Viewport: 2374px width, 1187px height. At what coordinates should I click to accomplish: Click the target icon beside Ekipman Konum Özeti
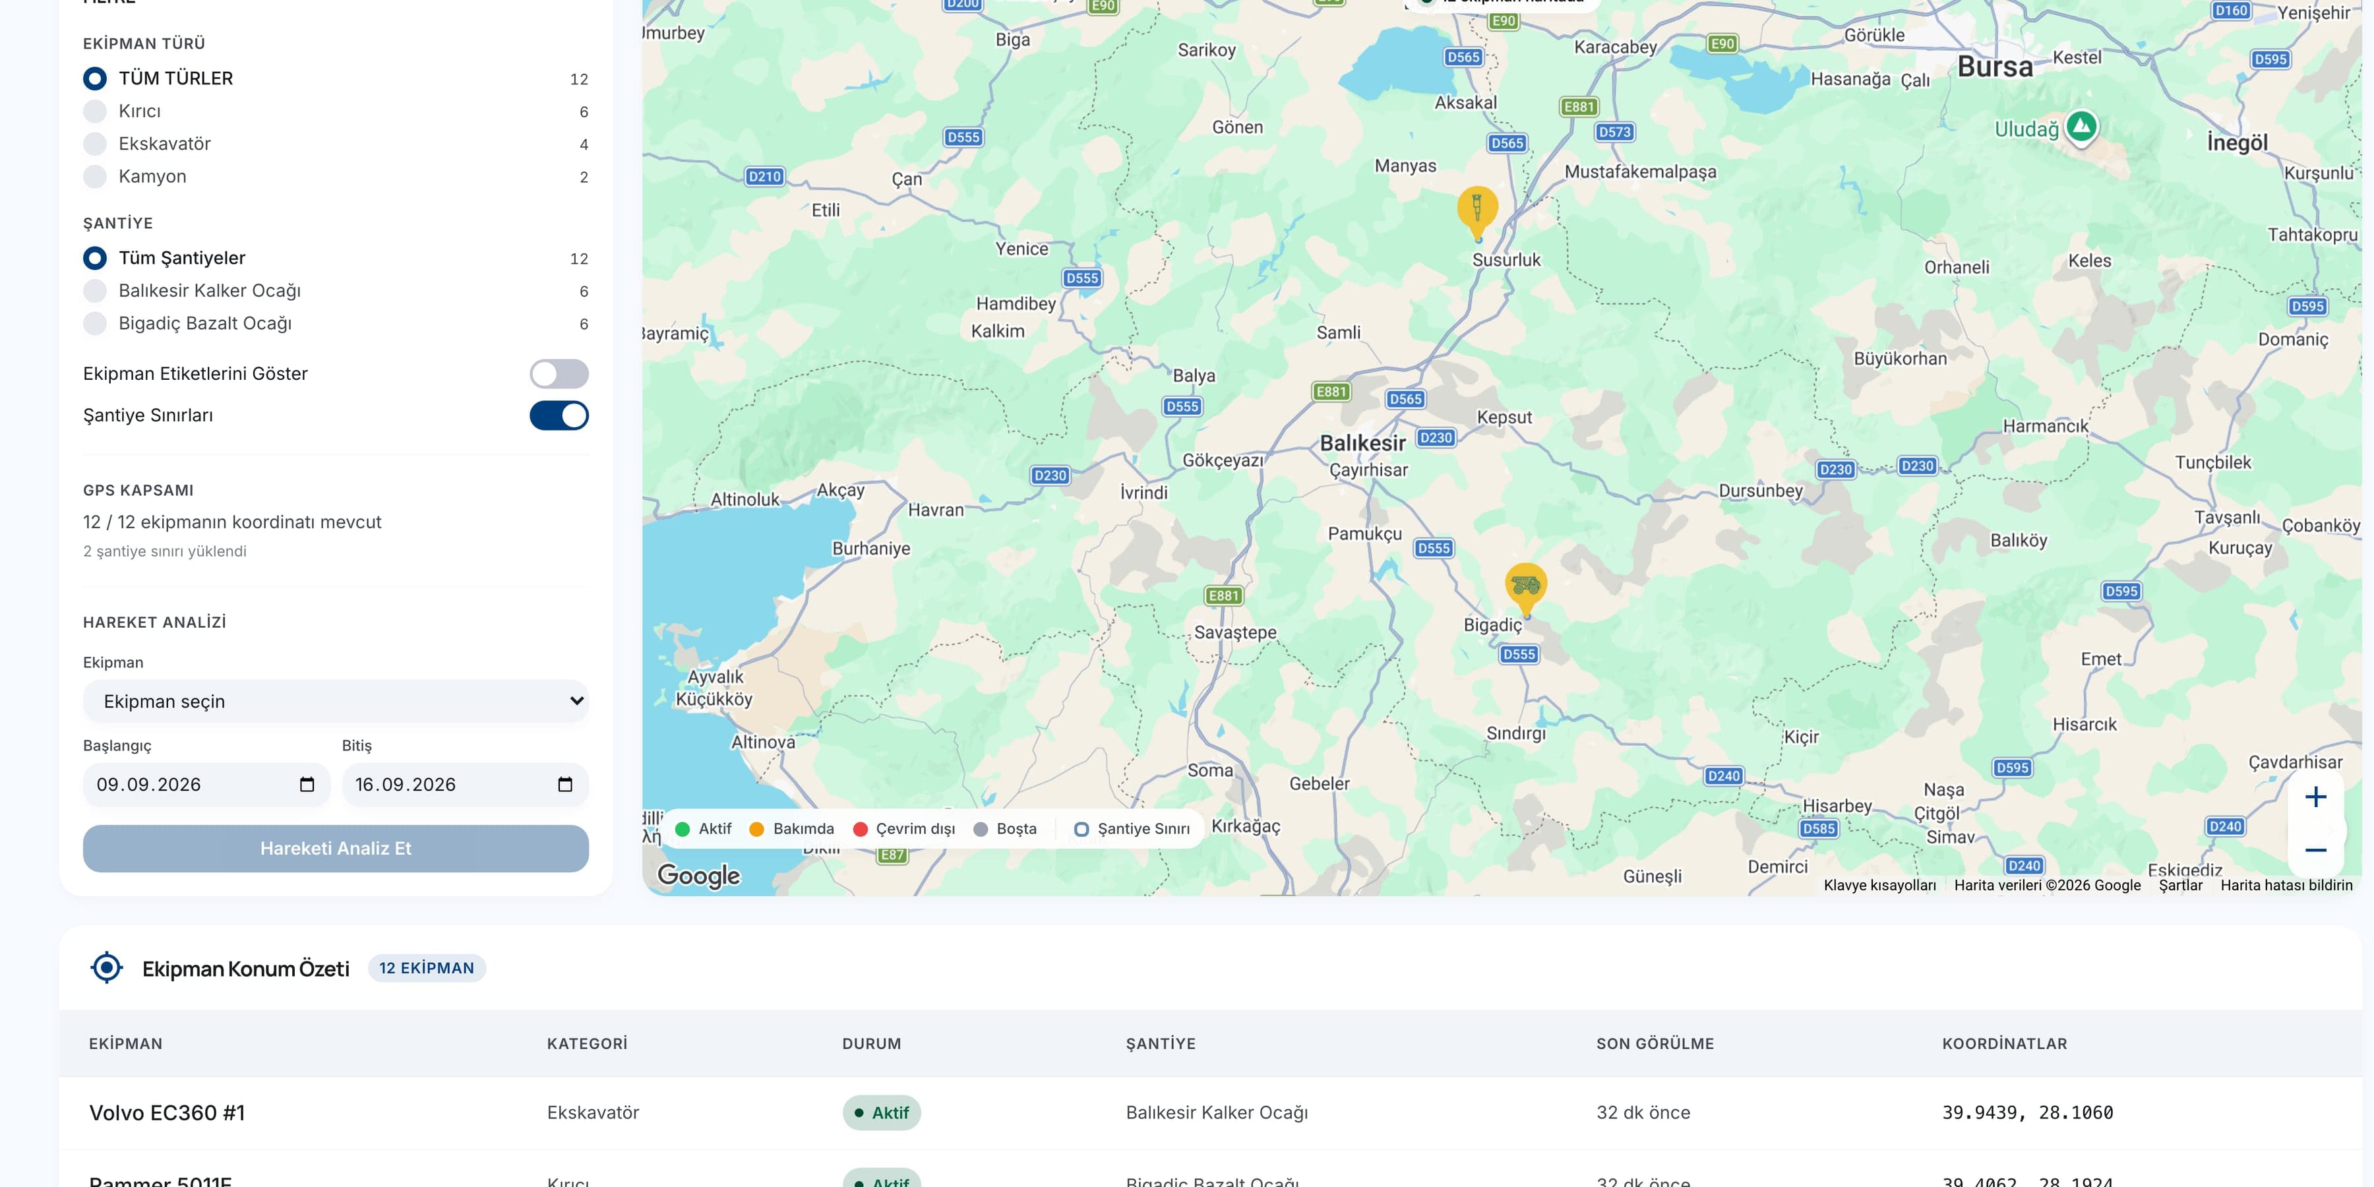click(107, 967)
